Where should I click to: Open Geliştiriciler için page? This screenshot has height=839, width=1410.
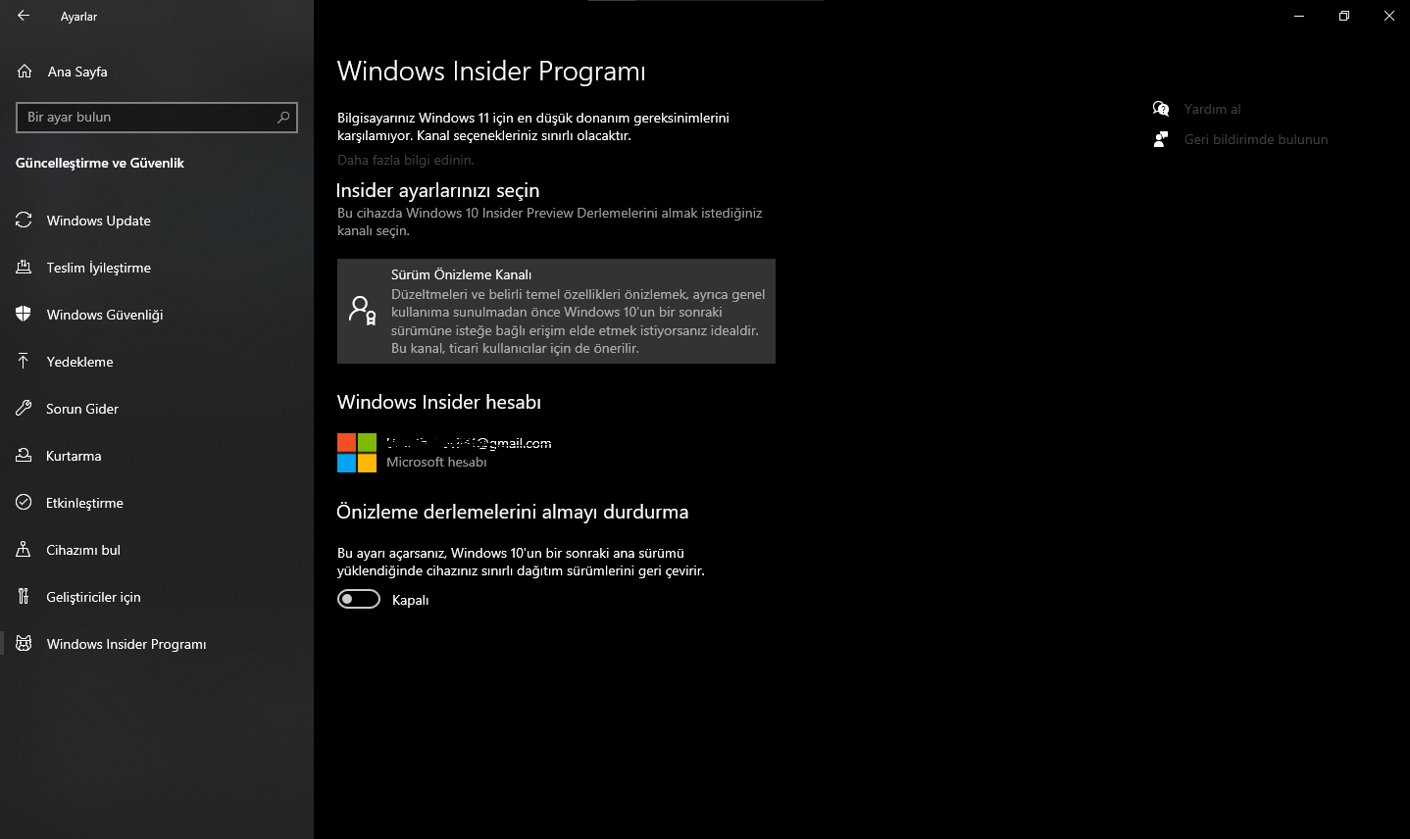tap(157, 597)
